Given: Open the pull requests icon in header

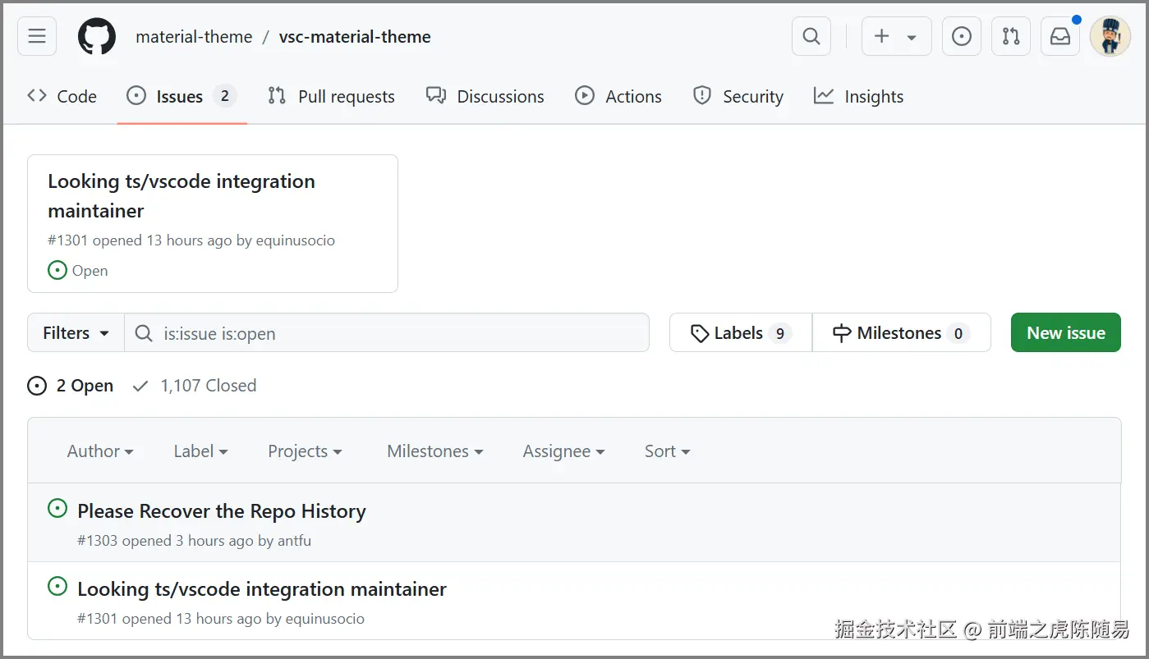Looking at the screenshot, I should click(1011, 37).
